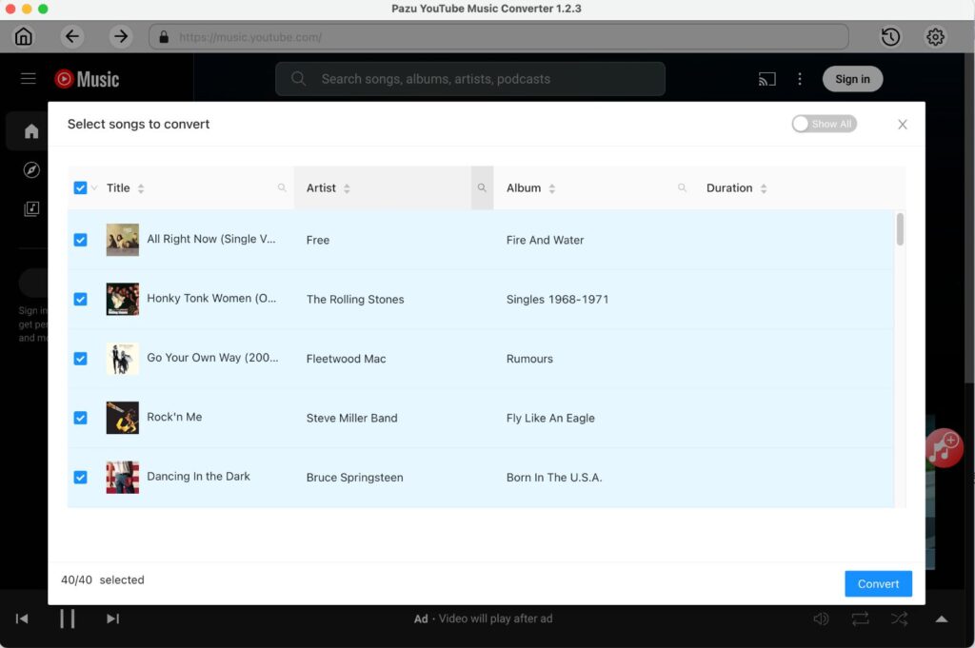Enable shuffle in the player bar
The image size is (975, 648).
[899, 619]
